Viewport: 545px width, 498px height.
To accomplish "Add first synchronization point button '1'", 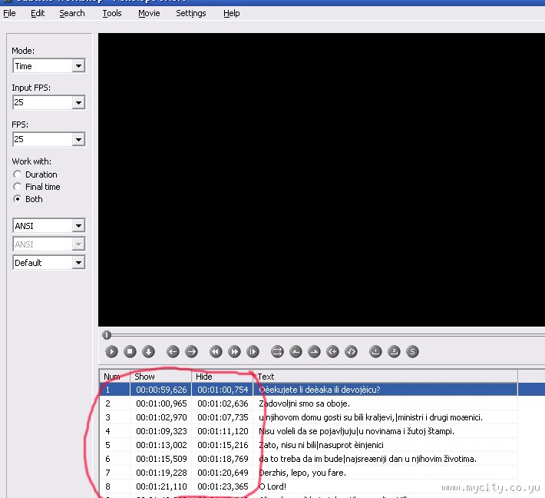I will [375, 351].
